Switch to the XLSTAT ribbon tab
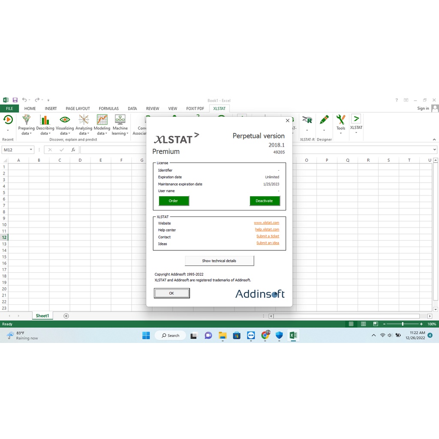439x439 pixels. 219,108
